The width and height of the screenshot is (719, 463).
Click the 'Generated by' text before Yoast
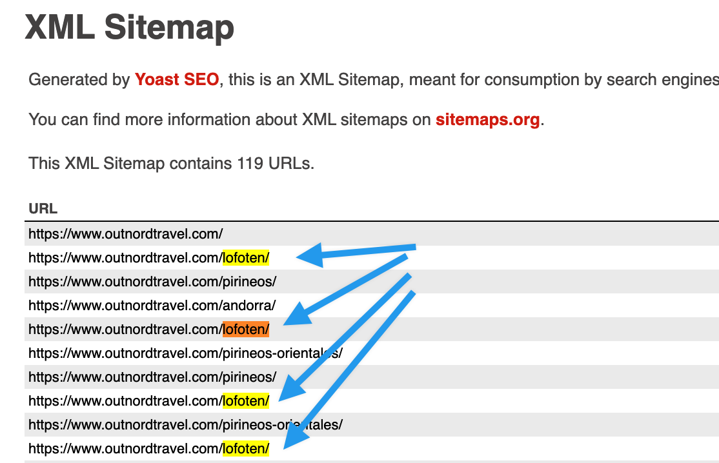point(79,80)
